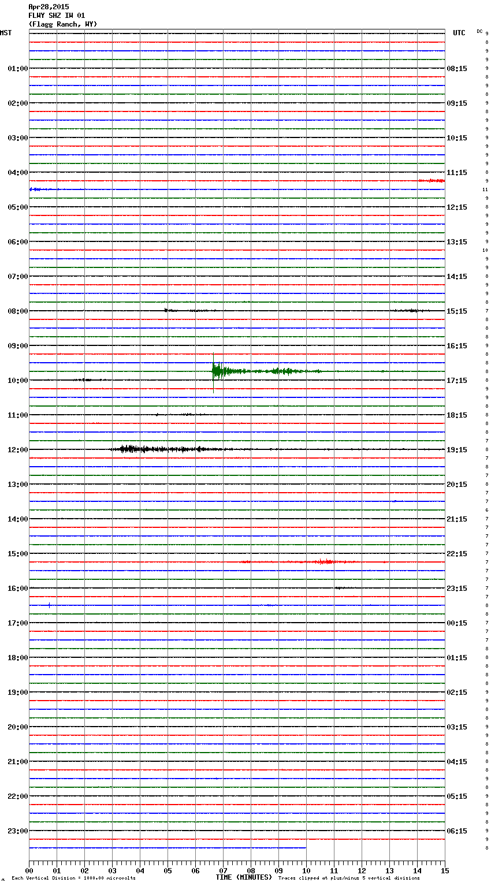Viewport: 491px width, 886px height.
Task: Click the '23:15' UTC time label
Action: point(457,589)
